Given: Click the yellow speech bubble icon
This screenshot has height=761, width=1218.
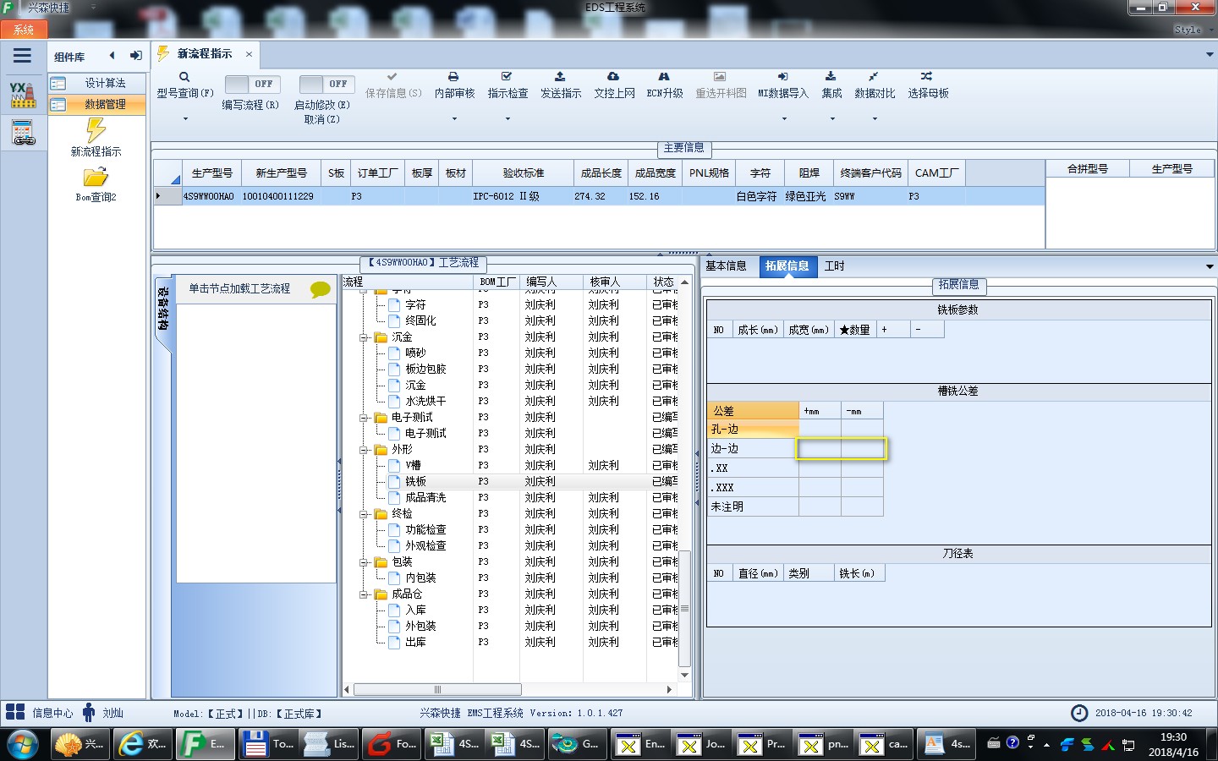Looking at the screenshot, I should (320, 289).
